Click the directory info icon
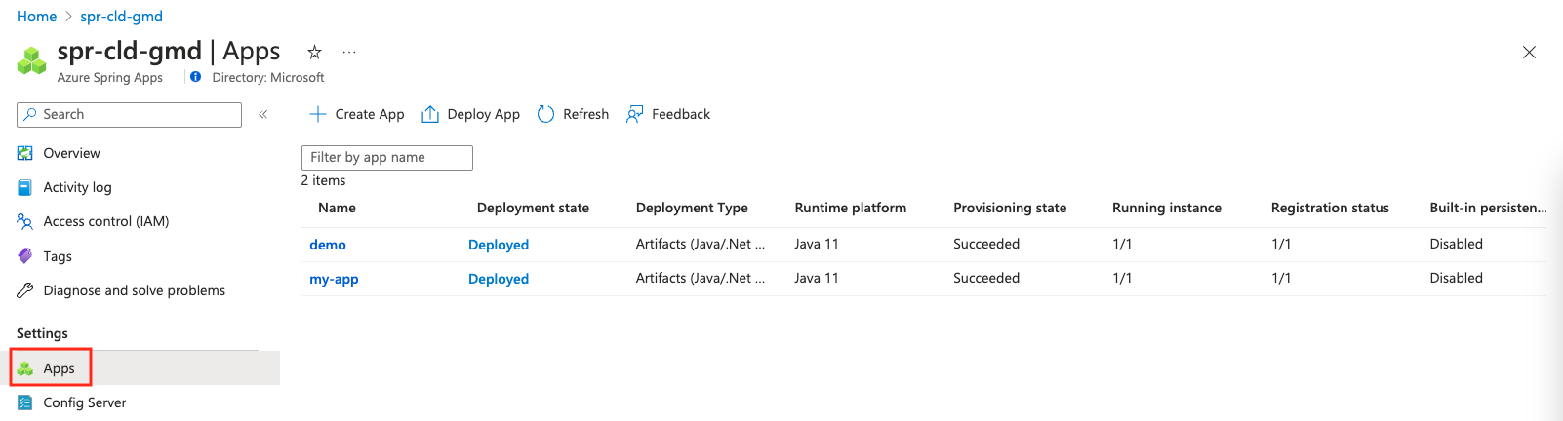 [196, 77]
